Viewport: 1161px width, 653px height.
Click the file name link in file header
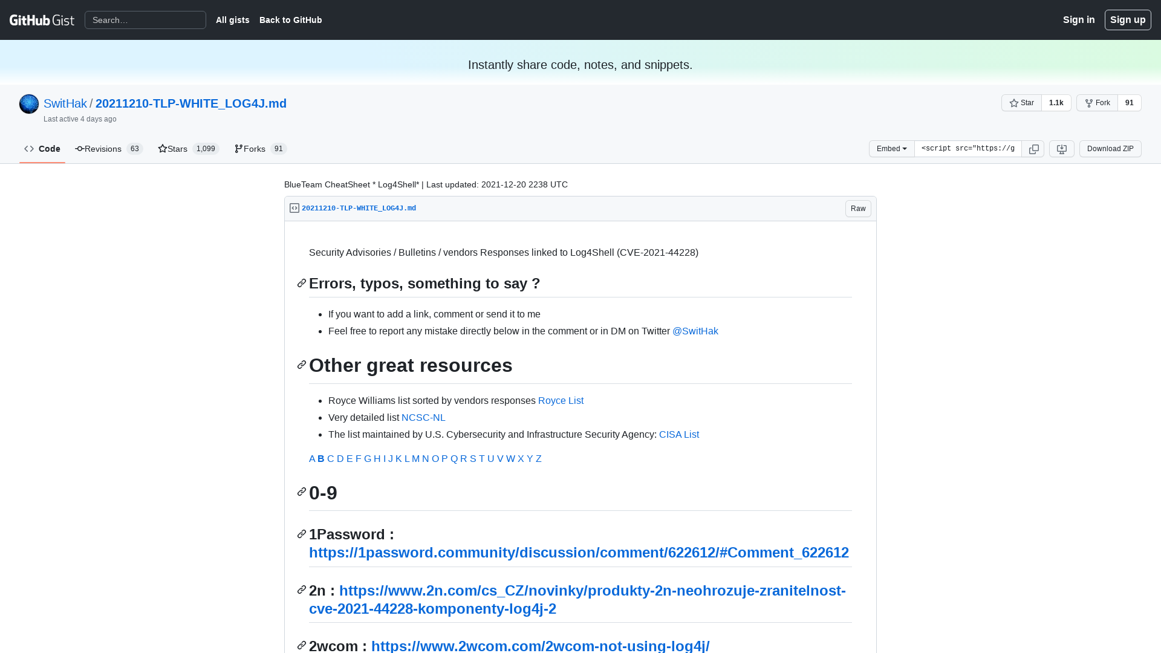point(359,208)
